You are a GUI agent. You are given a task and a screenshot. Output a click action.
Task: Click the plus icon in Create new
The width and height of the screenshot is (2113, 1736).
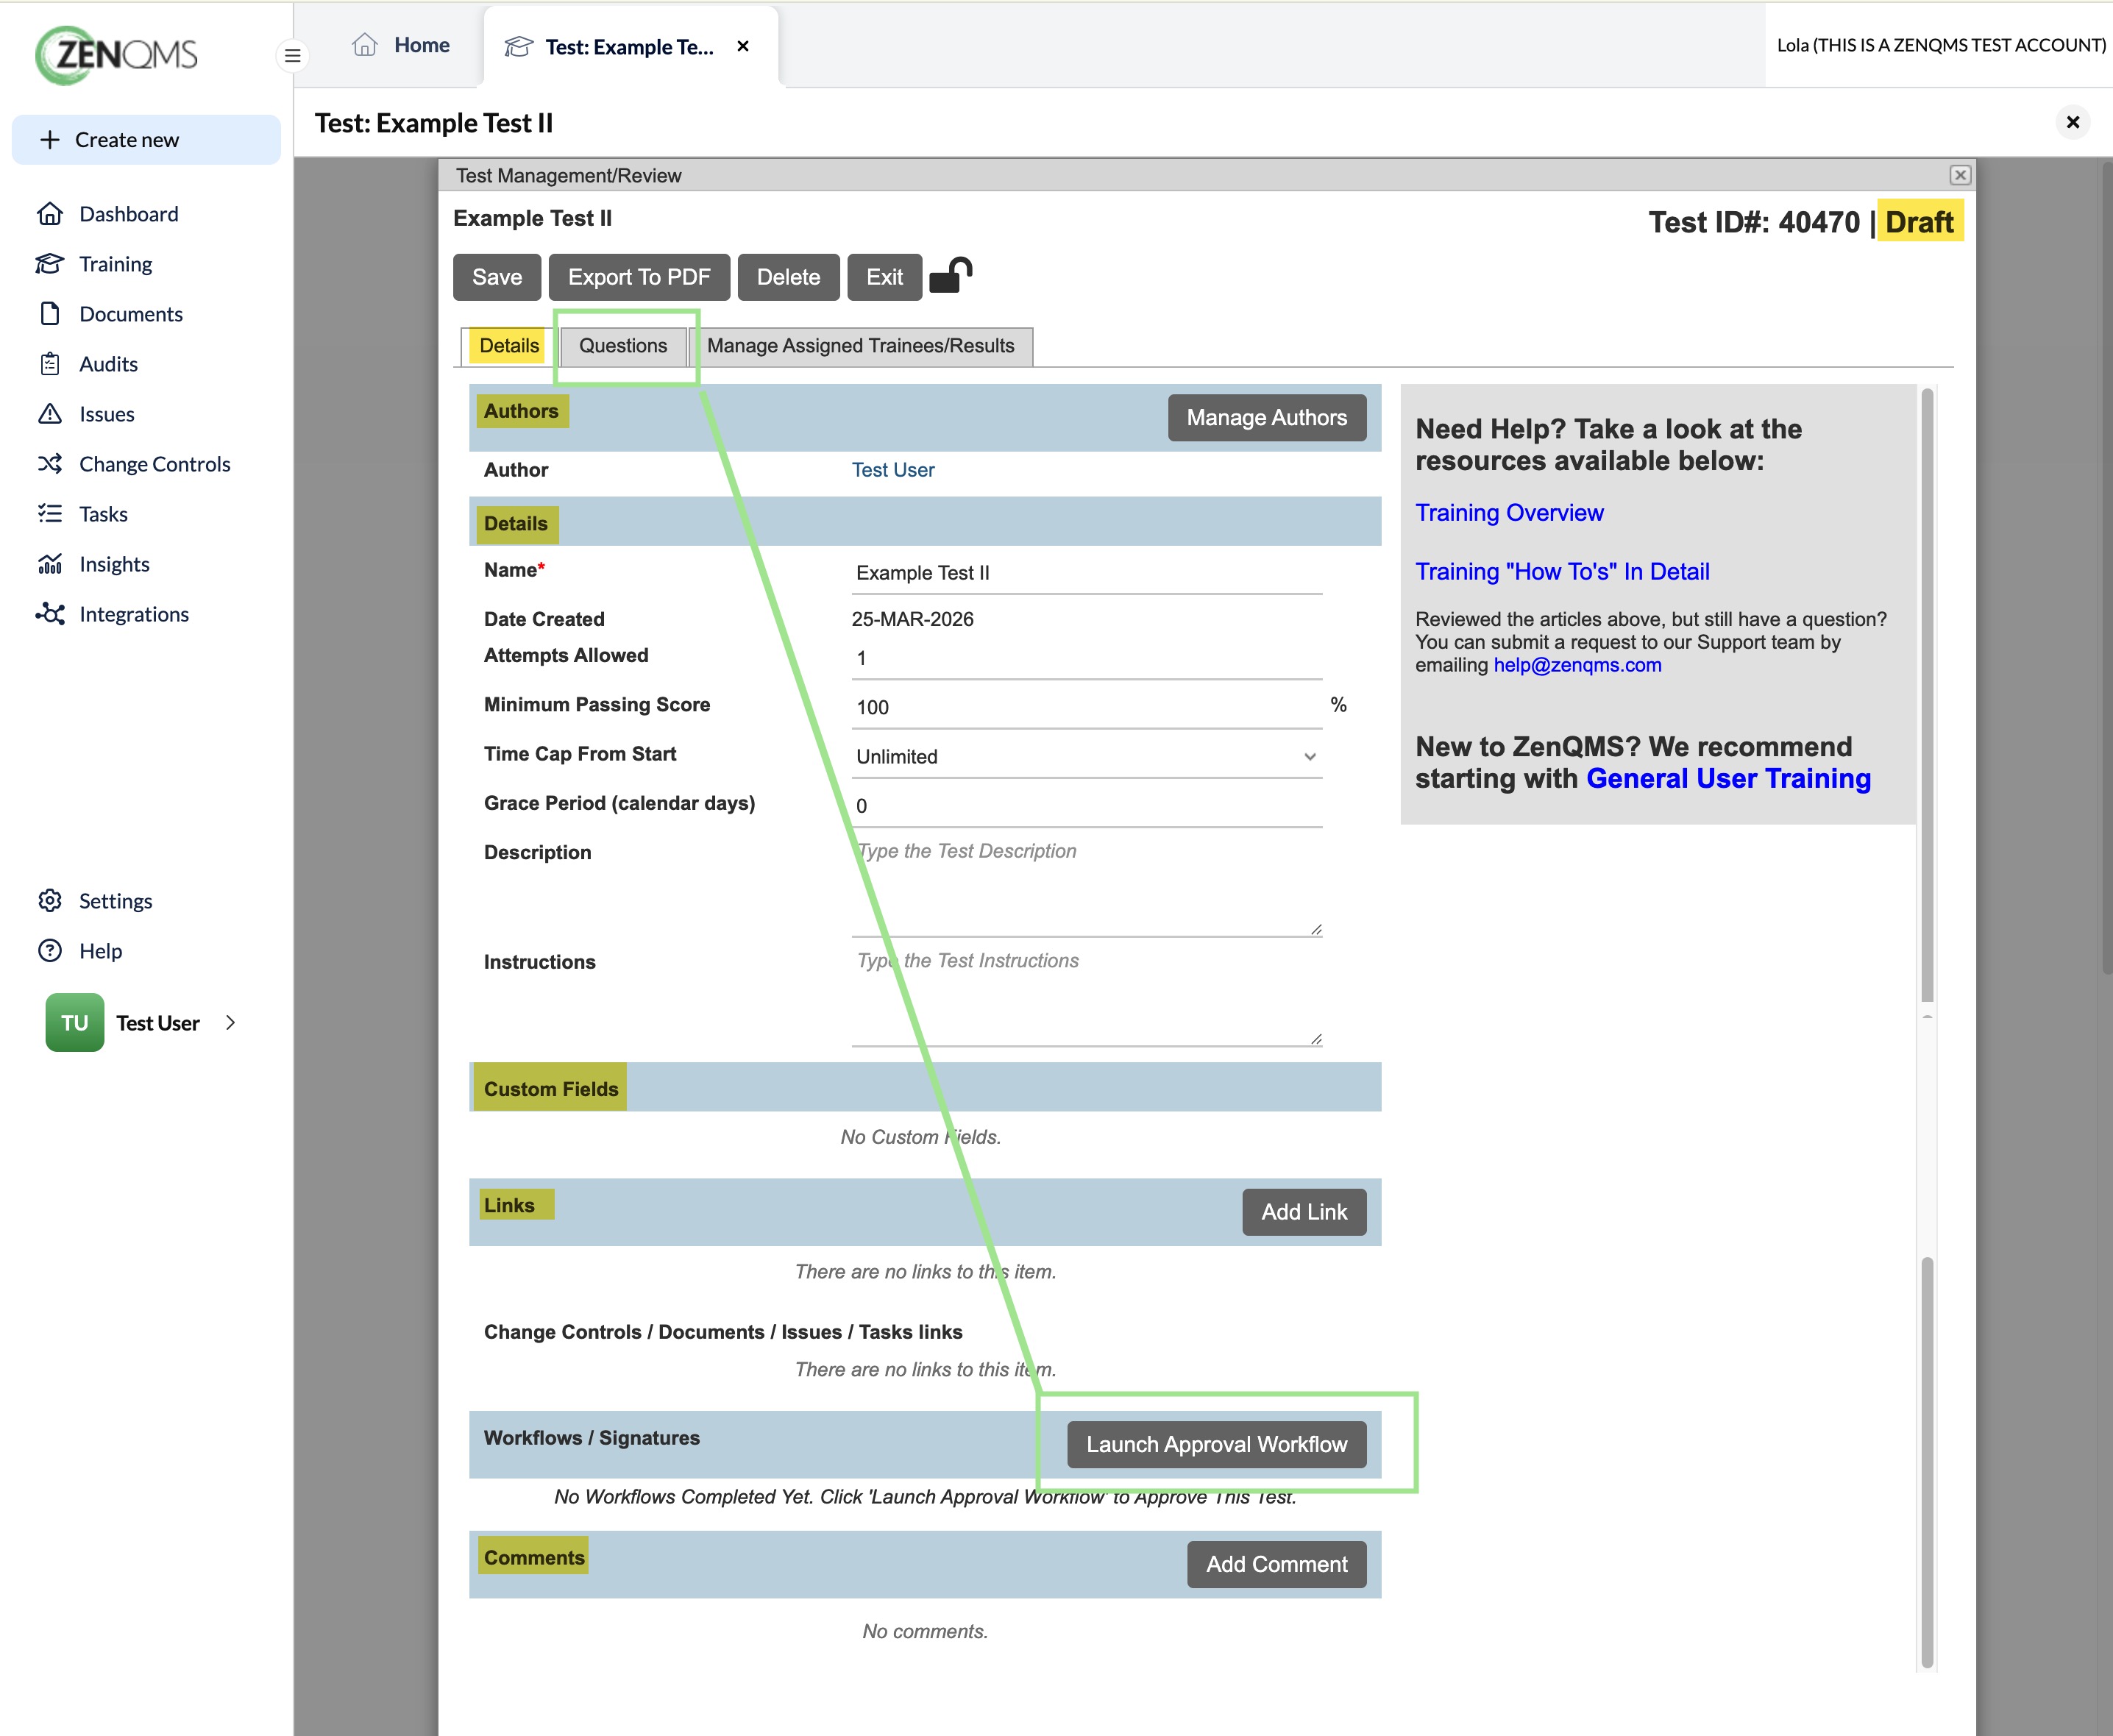click(x=50, y=139)
